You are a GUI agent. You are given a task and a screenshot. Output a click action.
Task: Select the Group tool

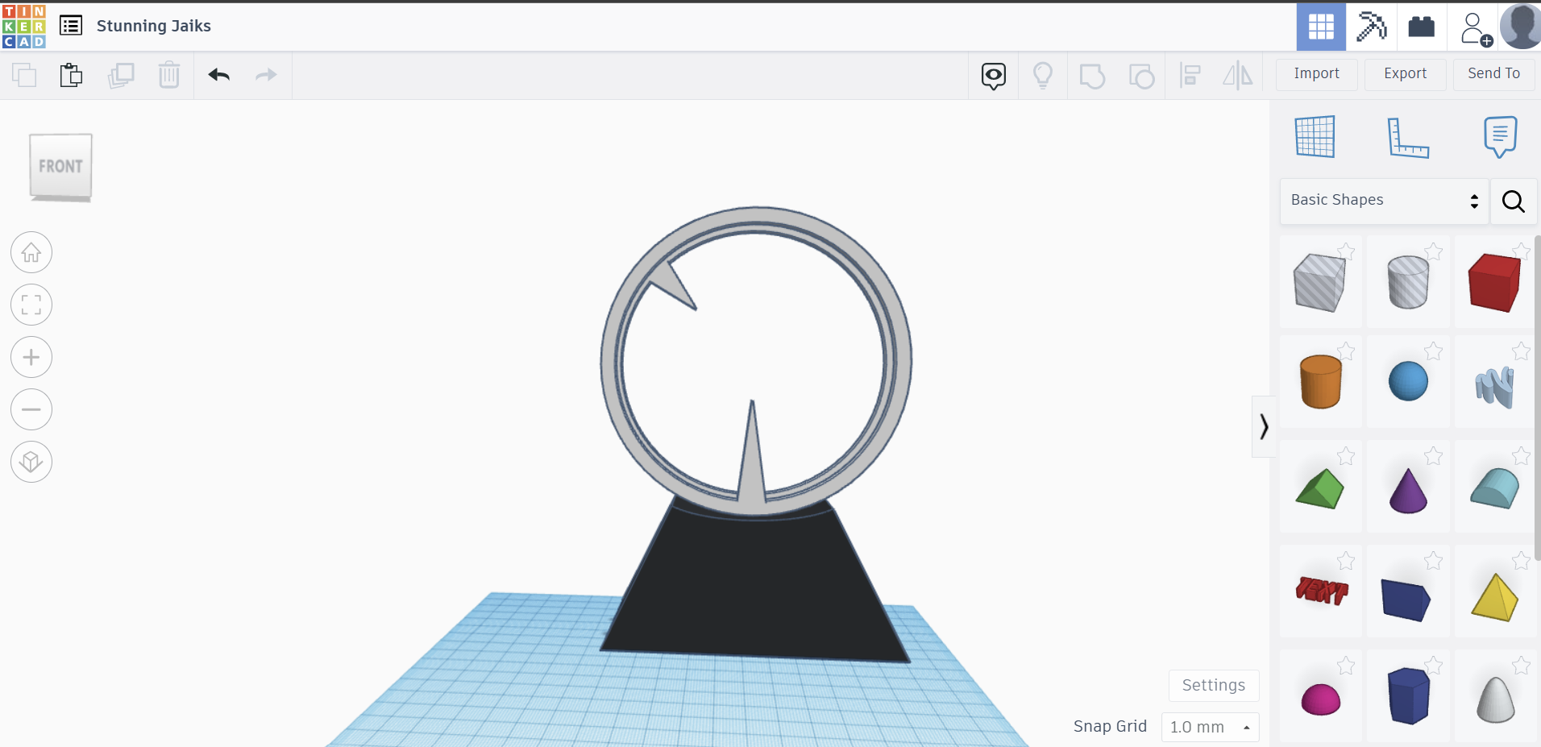(1092, 75)
